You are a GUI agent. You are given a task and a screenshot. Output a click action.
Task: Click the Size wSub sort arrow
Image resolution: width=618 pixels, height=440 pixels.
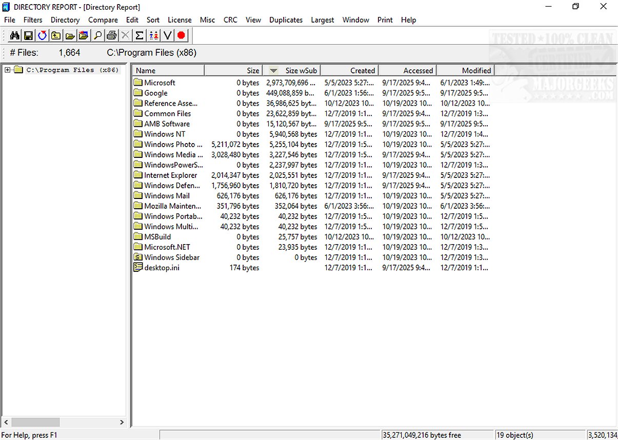[274, 71]
